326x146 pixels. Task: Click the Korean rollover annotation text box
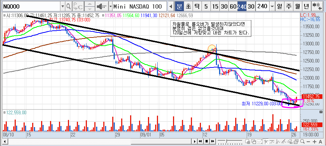coord(211,29)
